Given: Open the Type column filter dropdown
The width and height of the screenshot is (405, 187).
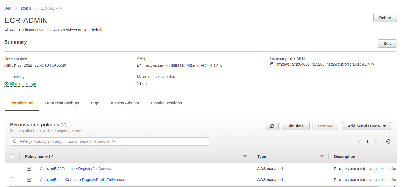Looking at the screenshot, I should coord(321,156).
